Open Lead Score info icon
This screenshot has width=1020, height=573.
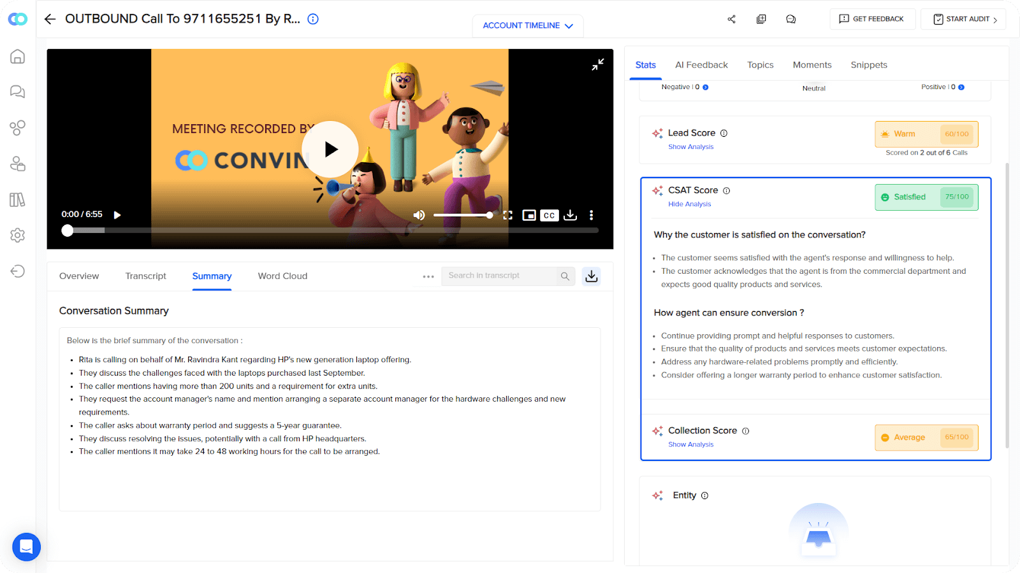(724, 133)
